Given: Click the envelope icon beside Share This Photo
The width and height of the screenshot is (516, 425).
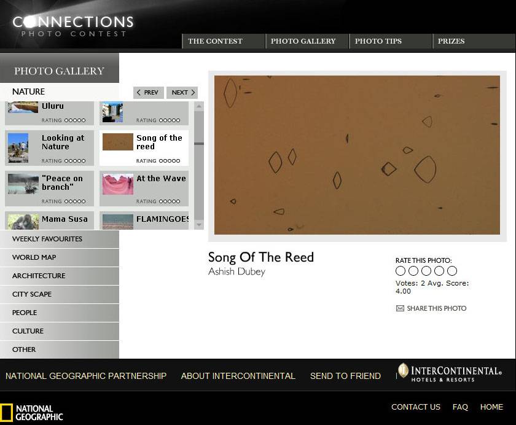Looking at the screenshot, I should pos(400,308).
